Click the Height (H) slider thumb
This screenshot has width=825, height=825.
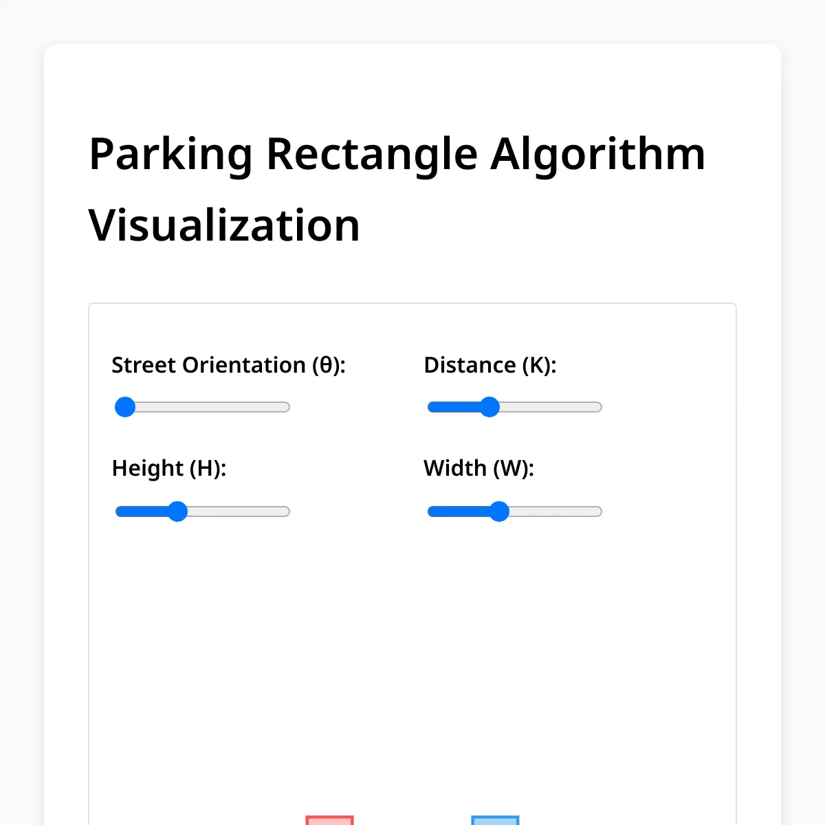[x=177, y=511]
